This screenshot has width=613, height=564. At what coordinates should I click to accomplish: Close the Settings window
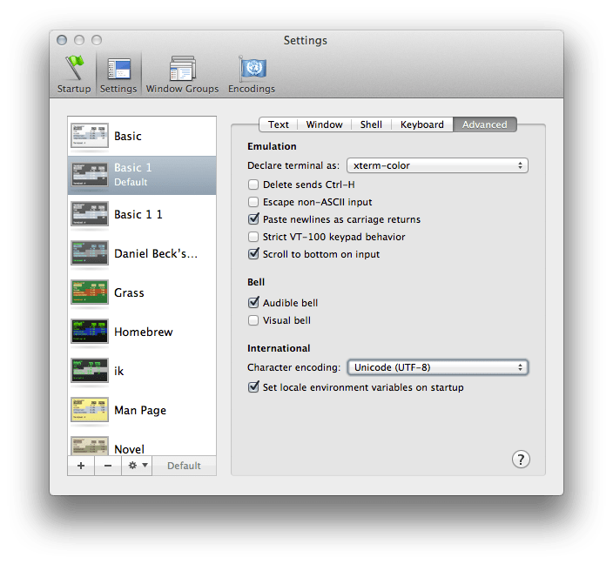coord(62,40)
